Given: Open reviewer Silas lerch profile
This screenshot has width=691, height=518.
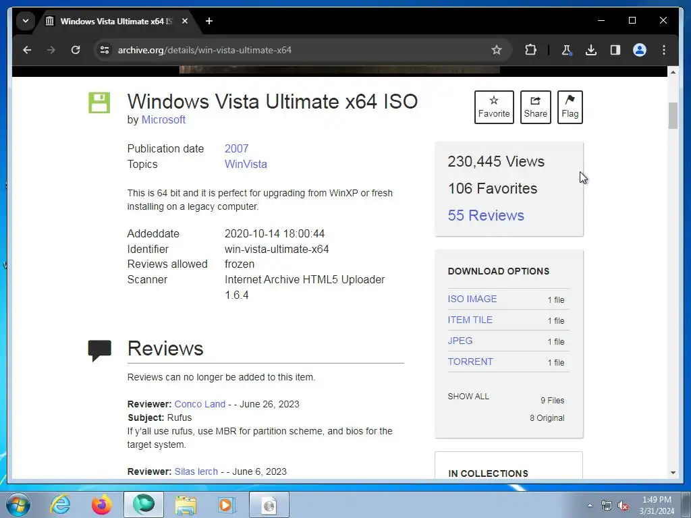Looking at the screenshot, I should click(196, 471).
